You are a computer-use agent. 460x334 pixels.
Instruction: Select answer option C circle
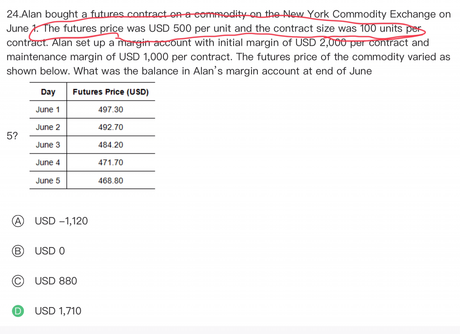(x=18, y=281)
